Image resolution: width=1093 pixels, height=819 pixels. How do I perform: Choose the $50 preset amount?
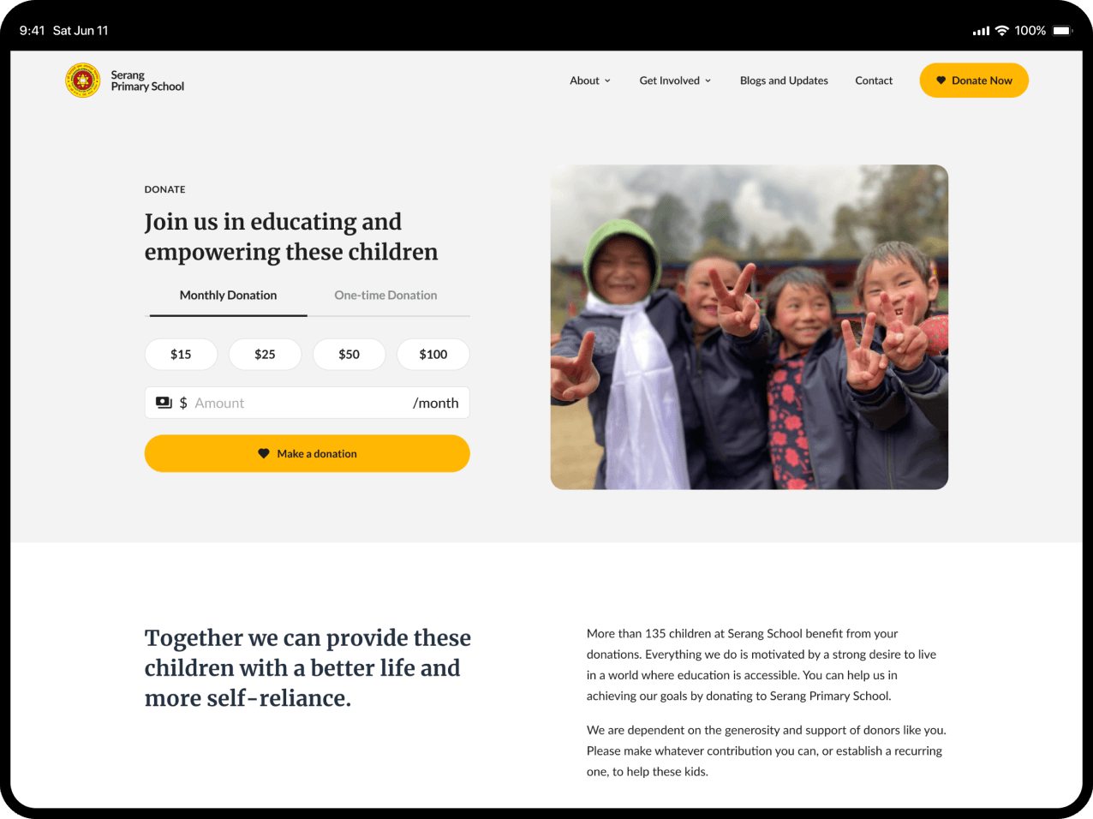coord(349,354)
